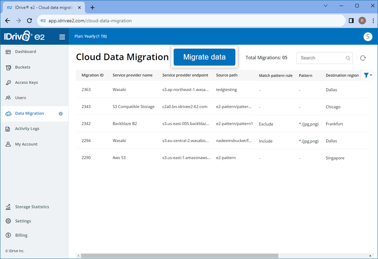Image resolution: width=378 pixels, height=259 pixels.
Task: Click Chrome profile avatar R
Action: pyautogui.click(x=362, y=21)
